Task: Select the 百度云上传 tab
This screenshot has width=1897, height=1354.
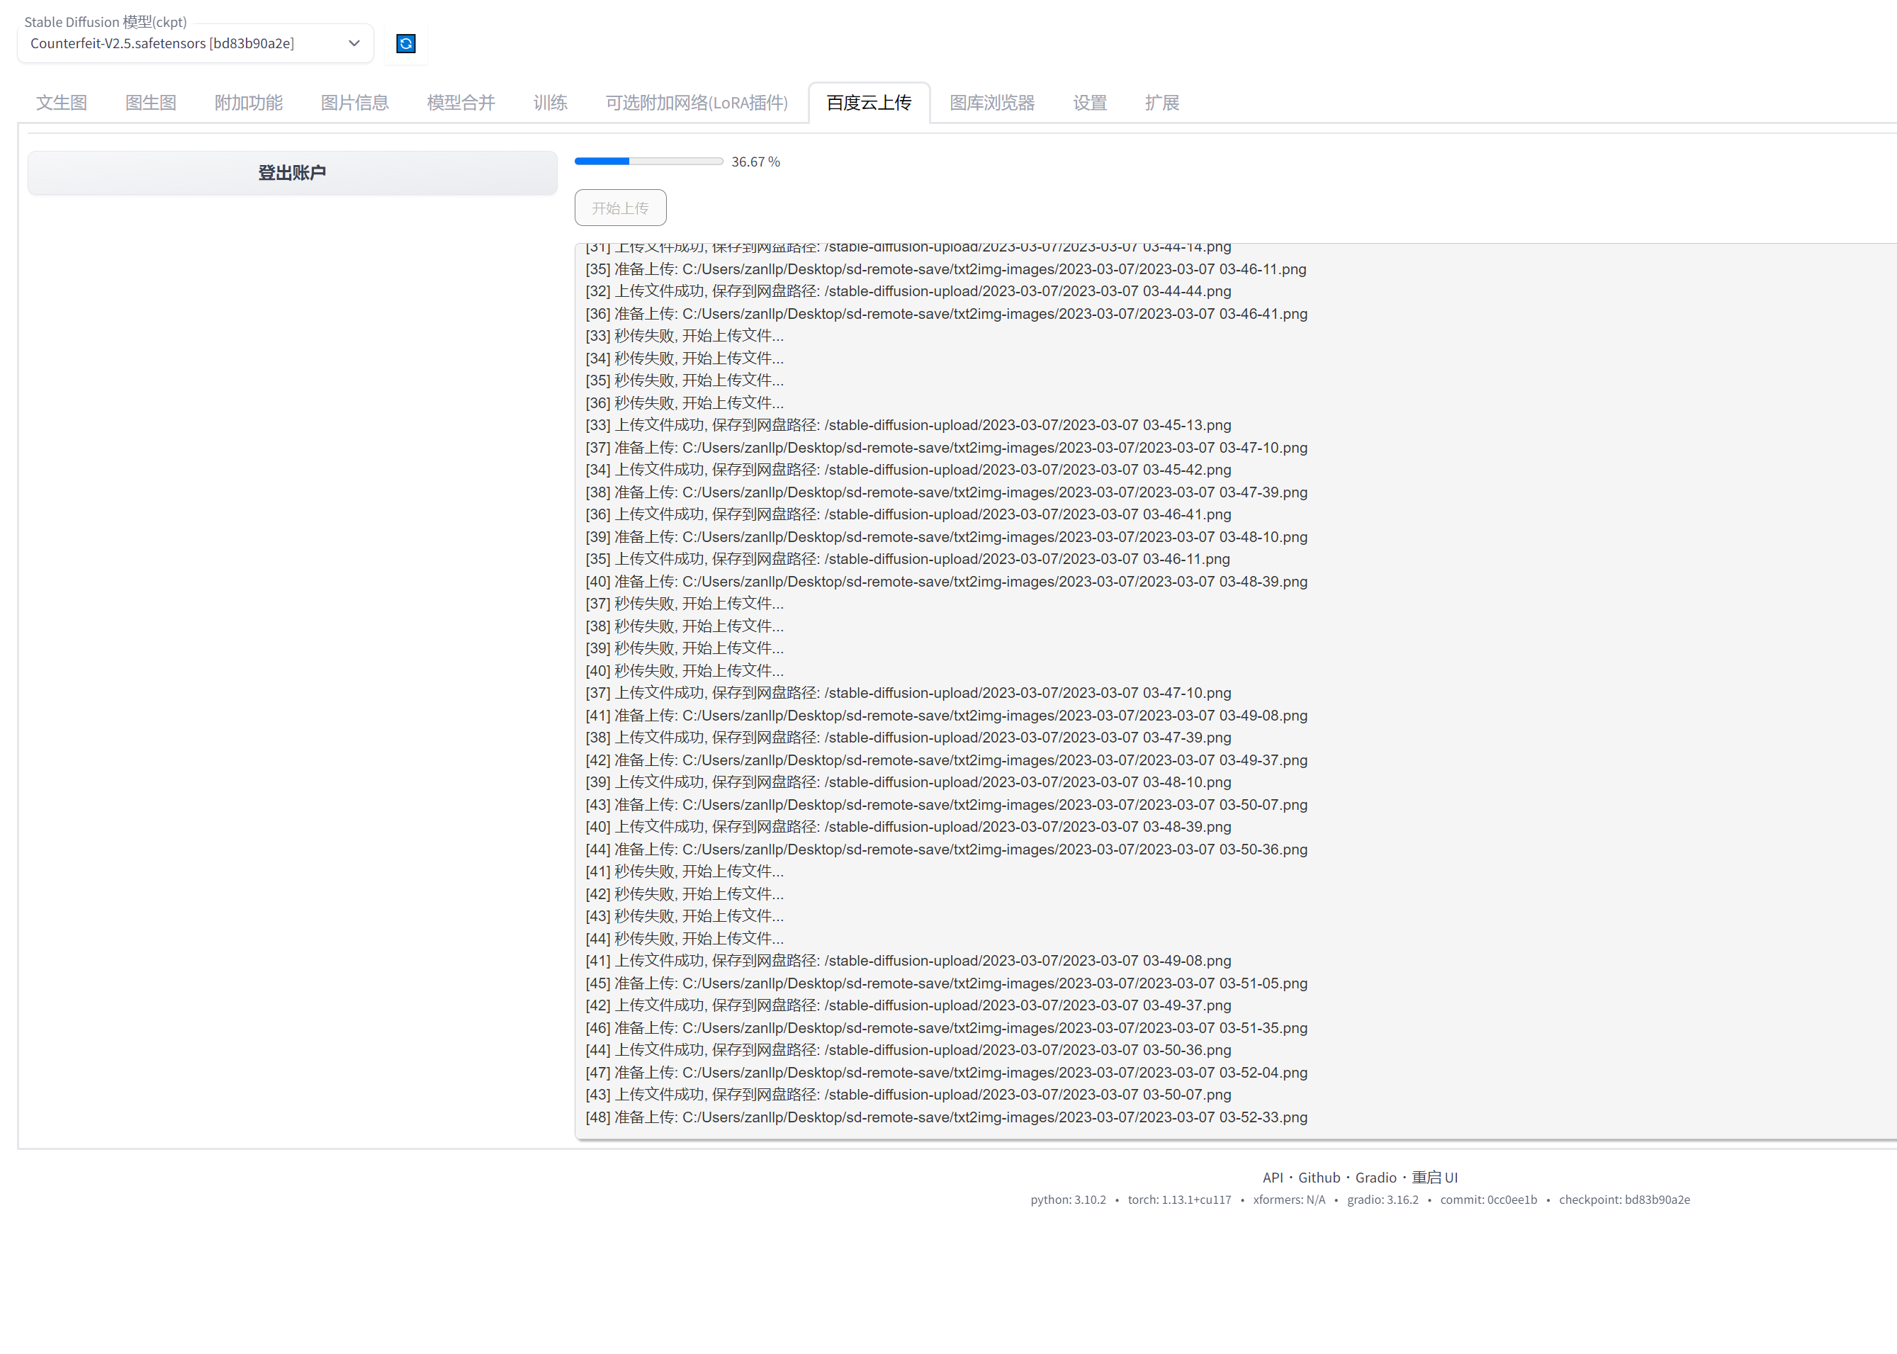Action: pos(869,103)
